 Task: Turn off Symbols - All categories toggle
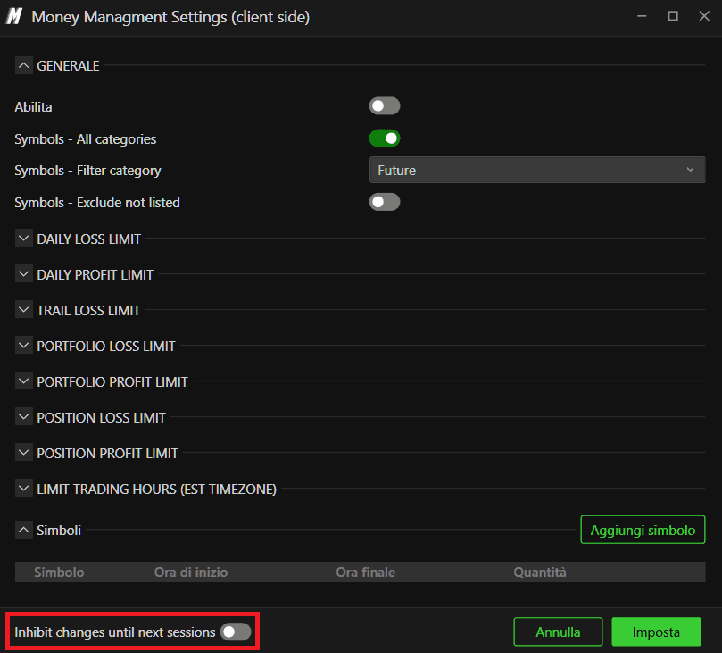[x=385, y=138]
